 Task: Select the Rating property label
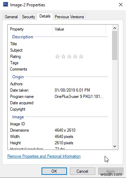tap(15, 57)
